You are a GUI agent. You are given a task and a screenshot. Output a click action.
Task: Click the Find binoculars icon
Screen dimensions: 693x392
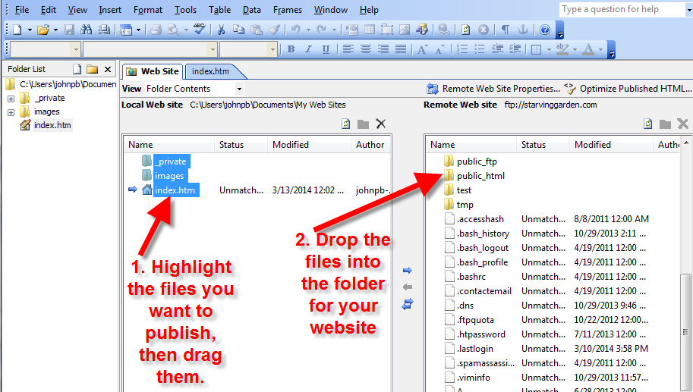[x=85, y=30]
